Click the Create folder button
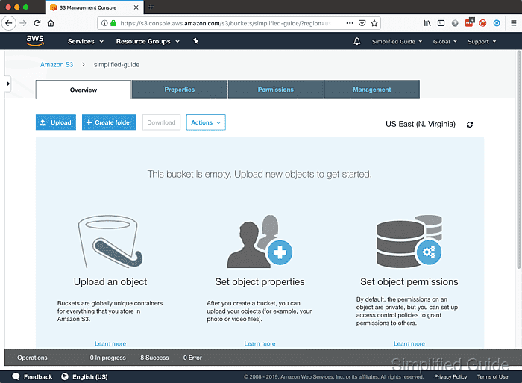522x383 pixels. pos(109,122)
